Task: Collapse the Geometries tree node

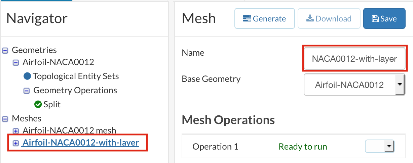Action: click(5, 51)
